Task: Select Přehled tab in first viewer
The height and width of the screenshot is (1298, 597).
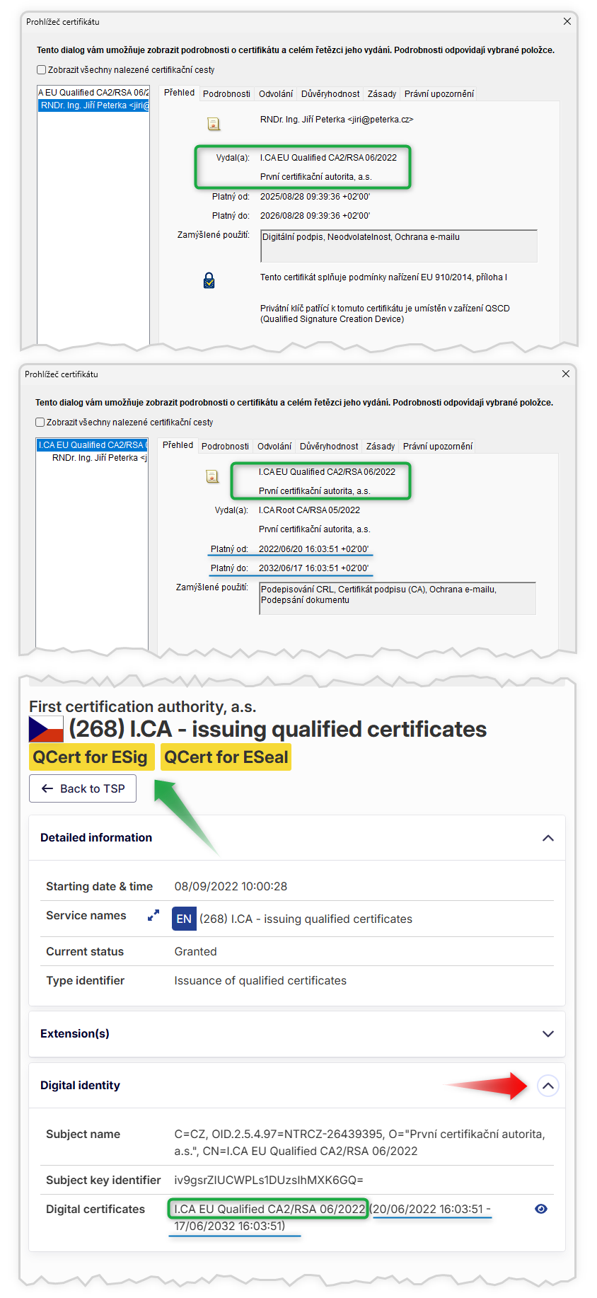Action: (x=179, y=93)
